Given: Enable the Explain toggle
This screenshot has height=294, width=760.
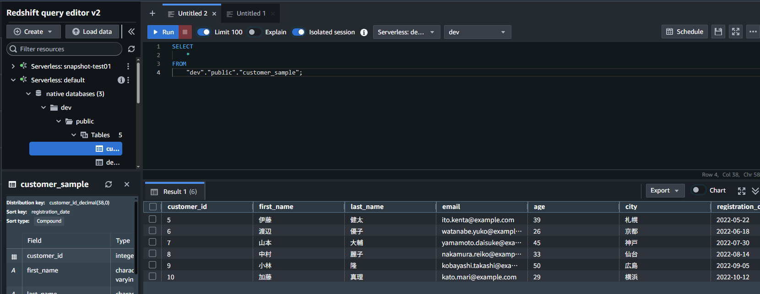Looking at the screenshot, I should pos(254,32).
